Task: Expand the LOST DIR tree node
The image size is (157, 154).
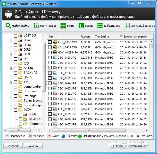Action: [x=11, y=36]
